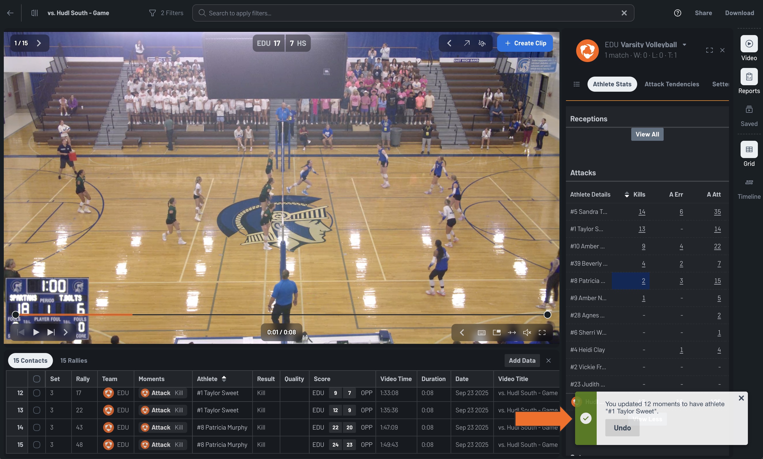763x459 pixels.
Task: Open the report list menu icon
Action: (x=577, y=84)
